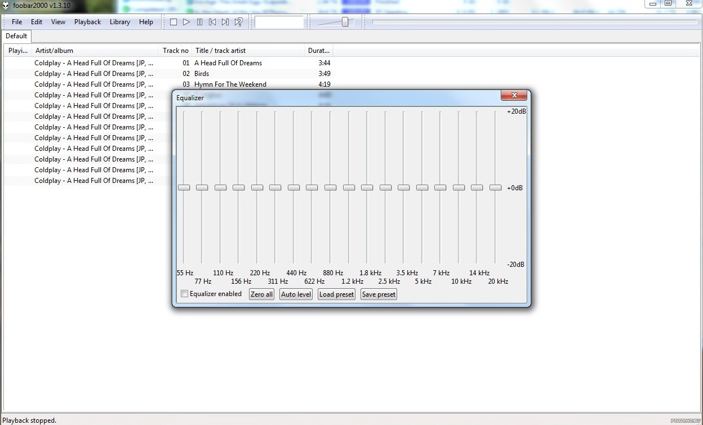
Task: Click the 440 Hz band slider
Action: 293,187
